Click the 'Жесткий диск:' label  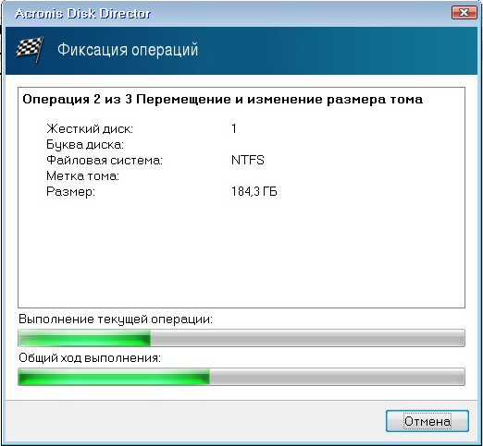(90, 128)
